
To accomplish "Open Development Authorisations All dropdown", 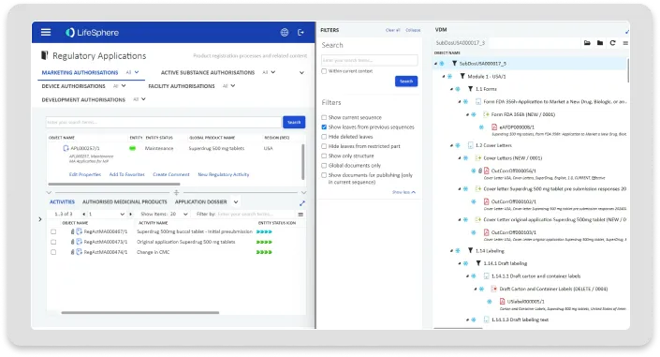I will click(139, 99).
